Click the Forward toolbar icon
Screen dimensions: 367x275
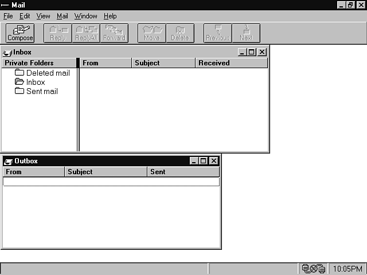pyautogui.click(x=114, y=33)
